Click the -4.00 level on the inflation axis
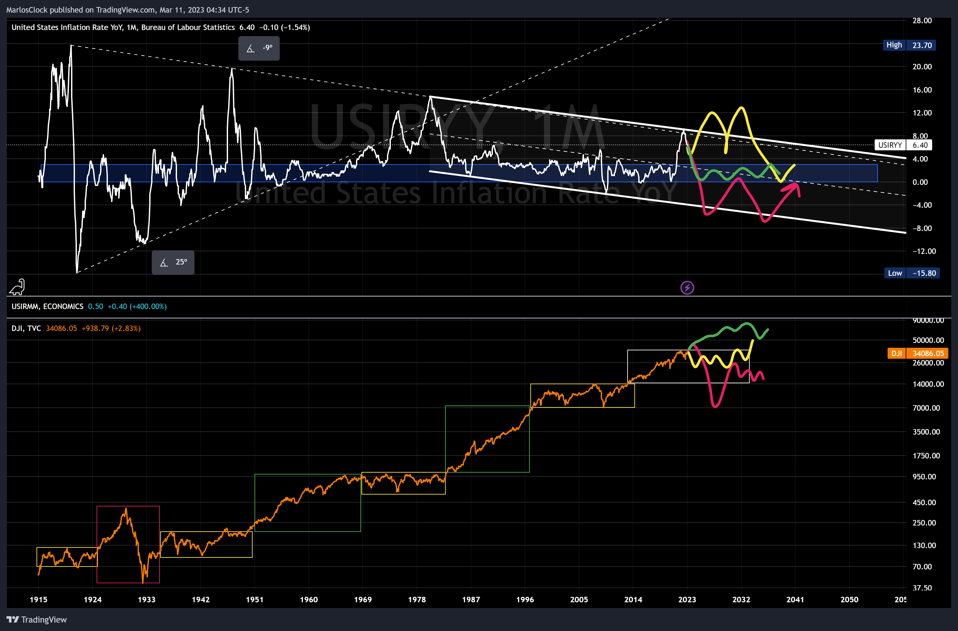 click(x=922, y=205)
